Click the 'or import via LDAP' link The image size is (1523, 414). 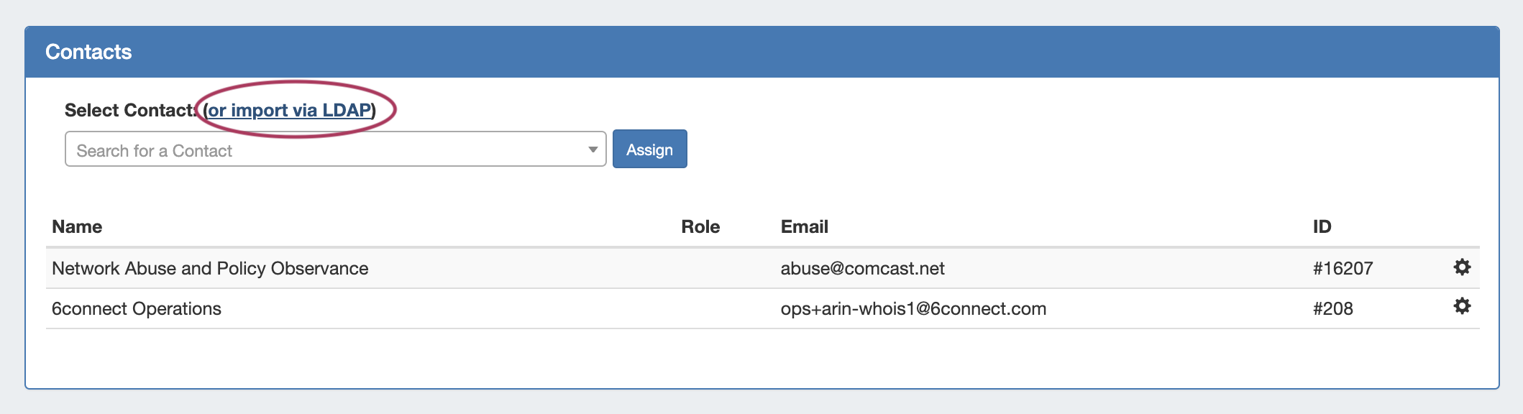pos(289,110)
